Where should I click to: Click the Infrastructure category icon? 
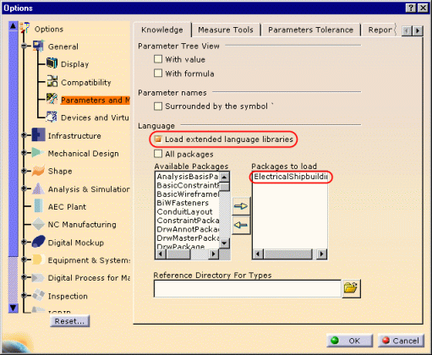(38, 134)
